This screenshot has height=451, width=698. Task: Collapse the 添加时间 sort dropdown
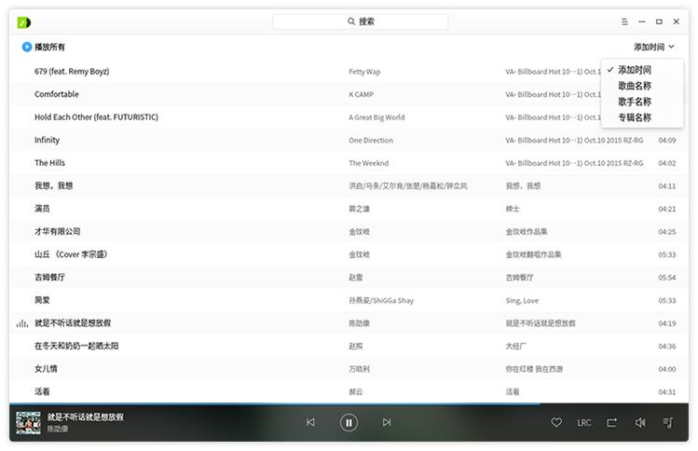654,47
